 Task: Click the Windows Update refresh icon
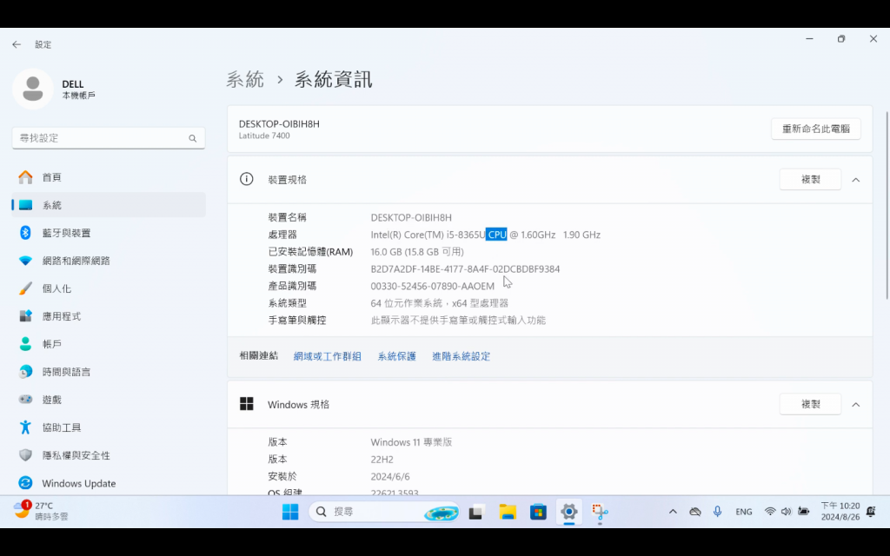[25, 483]
